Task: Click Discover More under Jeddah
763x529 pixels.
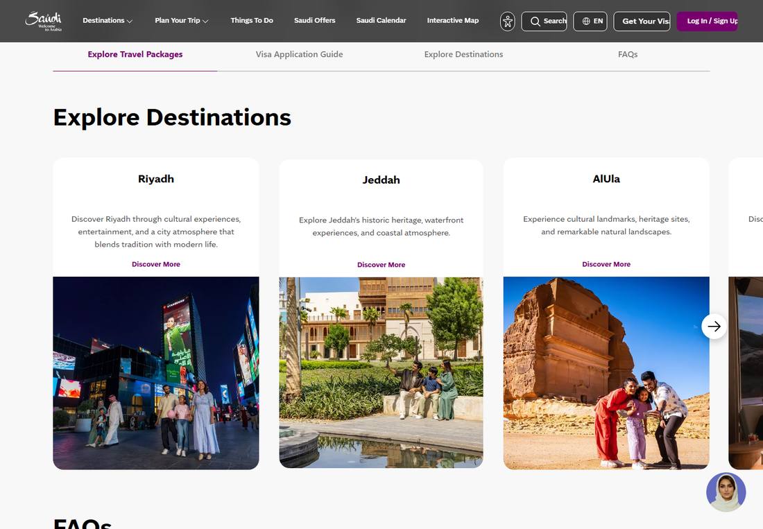Action: 381,265
